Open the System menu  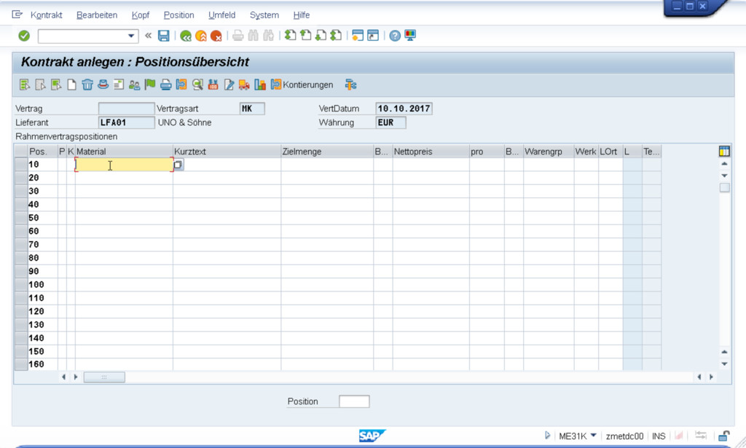point(264,15)
